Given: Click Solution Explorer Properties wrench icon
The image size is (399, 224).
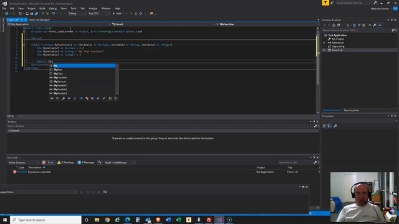Looking at the screenshot, I should tap(374, 25).
